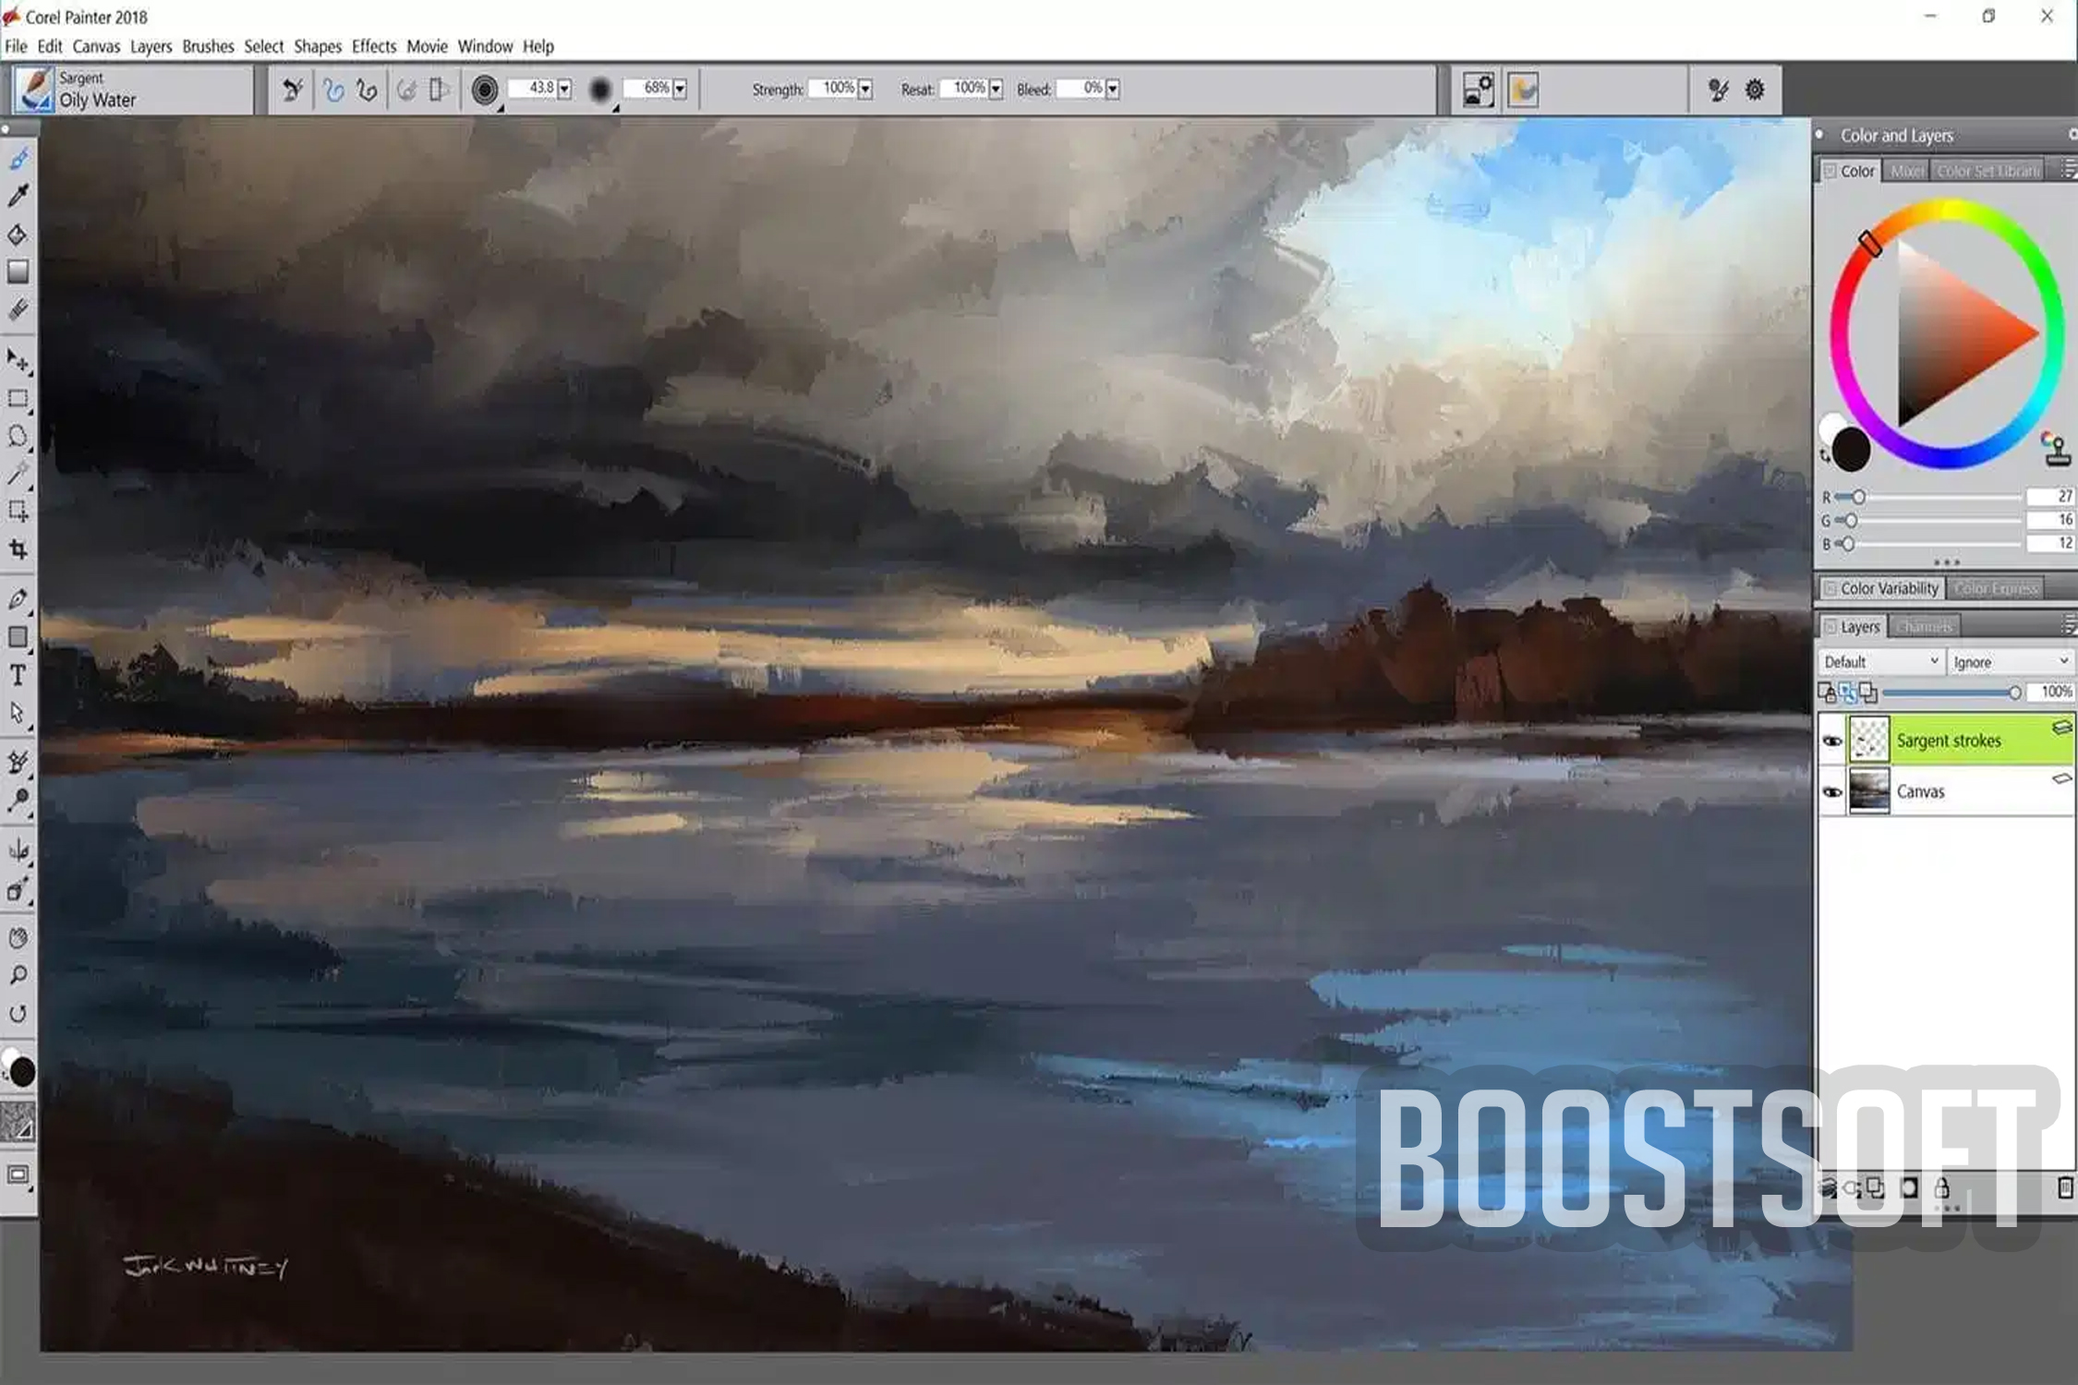Enable straight line strokes in property bar

point(367,90)
